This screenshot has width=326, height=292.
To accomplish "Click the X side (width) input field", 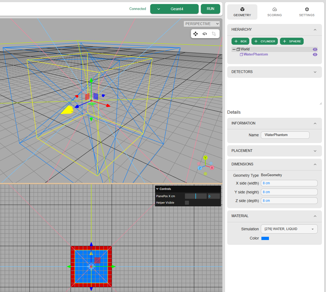I will [289, 183].
